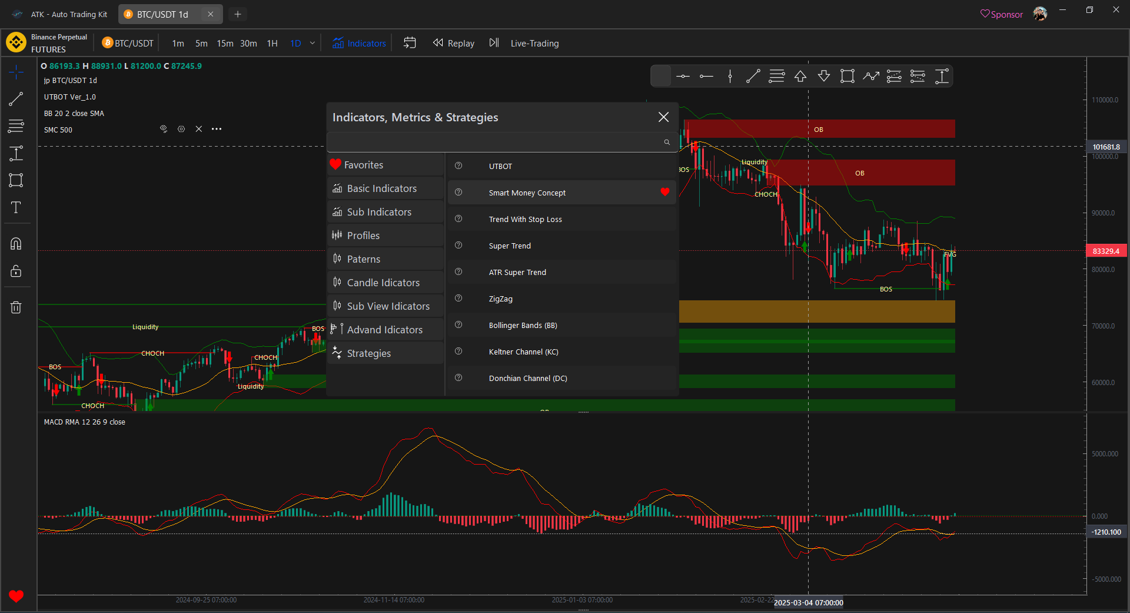Open the Profiles category

[x=385, y=236]
